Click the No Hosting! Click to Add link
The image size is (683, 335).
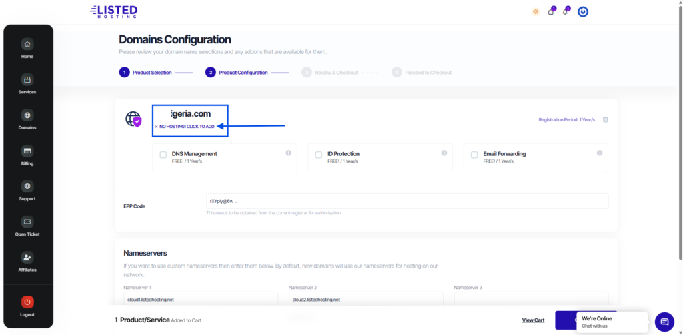coord(187,126)
